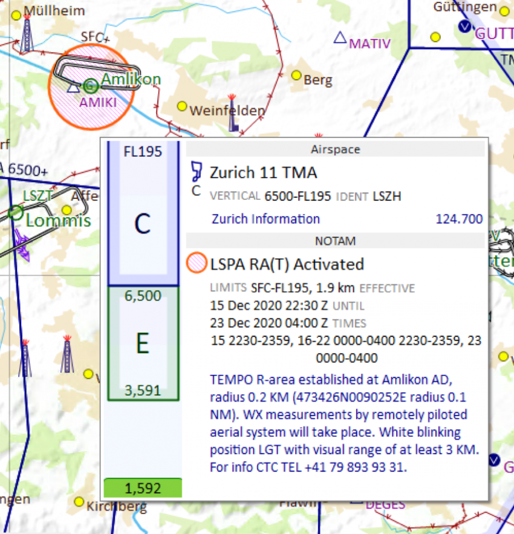514x534 pixels.
Task: Select the class E airspace block
Action: (143, 344)
